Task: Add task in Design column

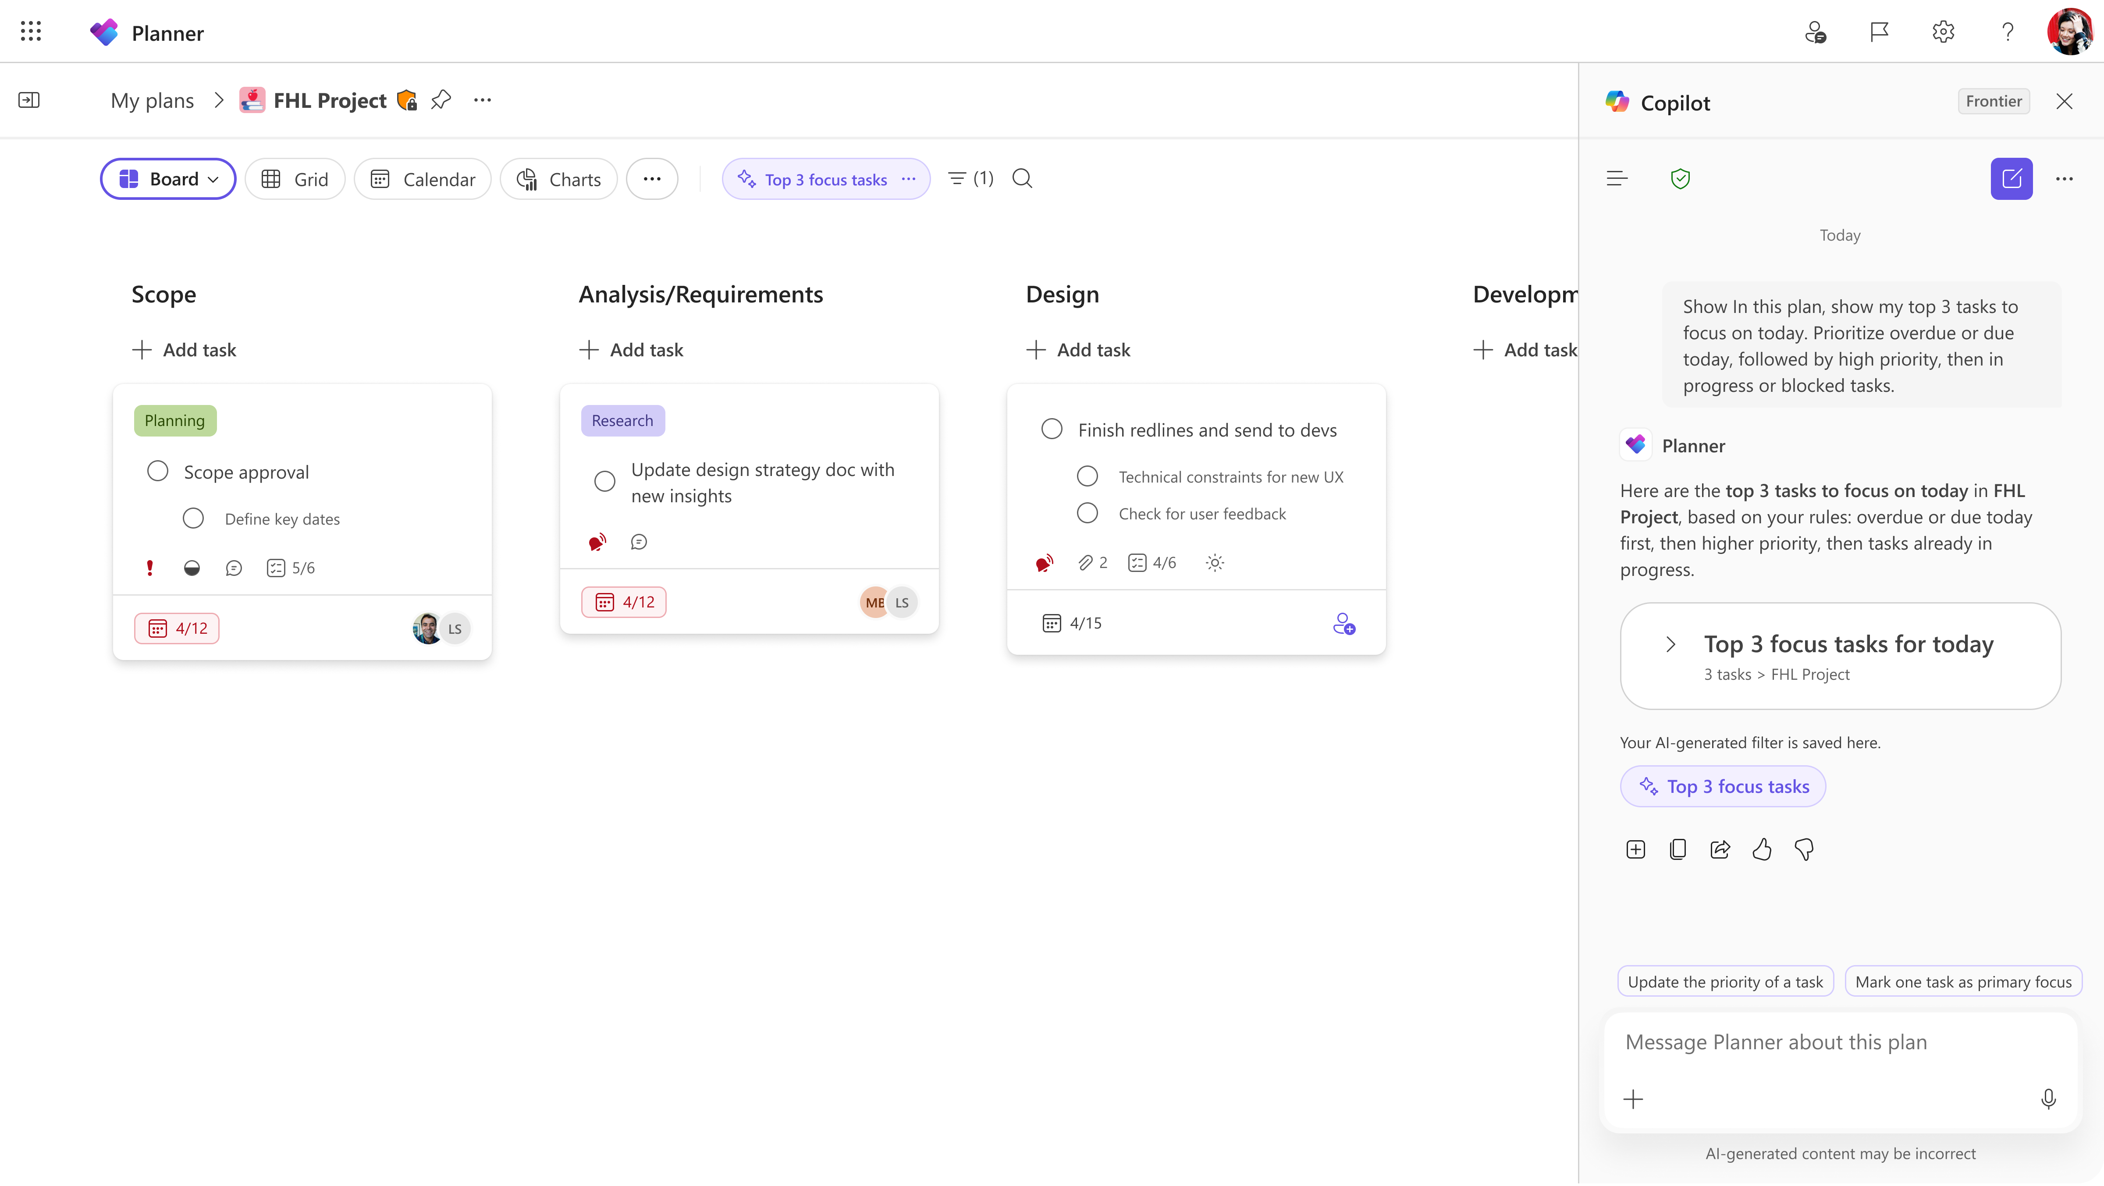Action: 1078,351
